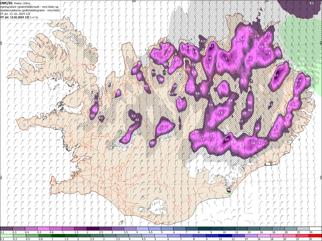The image size is (322, 241).
Task: Click the 0.3 value in the top-right dark patch
Action: click(x=312, y=3)
